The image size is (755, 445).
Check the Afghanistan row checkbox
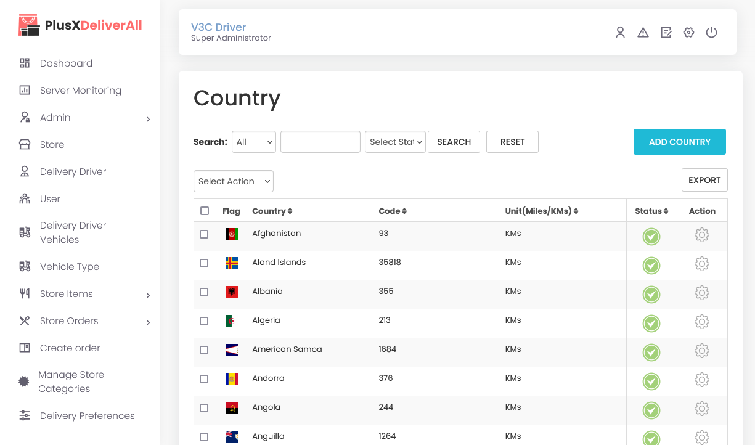point(204,234)
